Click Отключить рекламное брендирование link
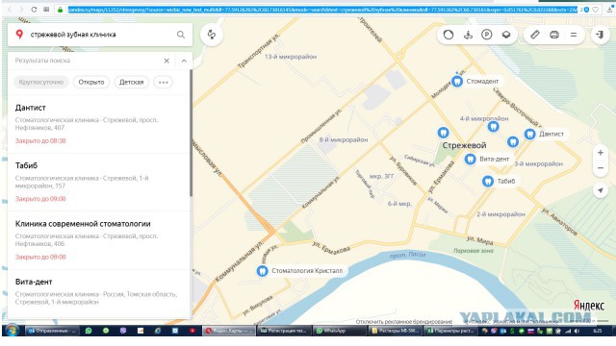Image resolution: width=616 pixels, height=346 pixels. (404, 322)
